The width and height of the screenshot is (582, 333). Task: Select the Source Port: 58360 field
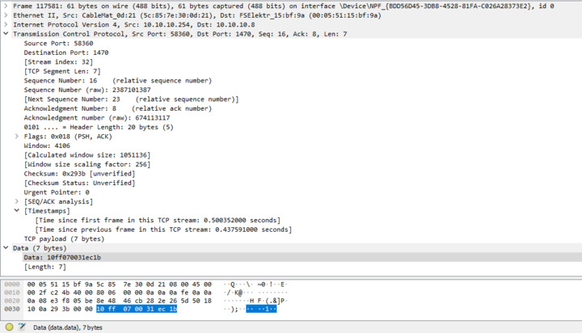(59, 43)
